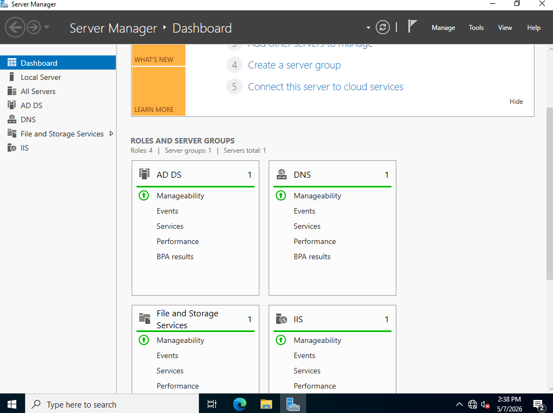
Task: Click the Refresh dashboard icon
Action: [x=383, y=28]
